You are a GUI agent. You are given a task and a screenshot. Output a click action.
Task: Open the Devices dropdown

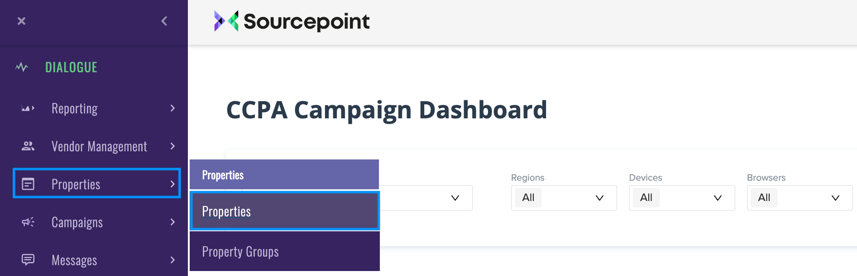click(x=682, y=198)
